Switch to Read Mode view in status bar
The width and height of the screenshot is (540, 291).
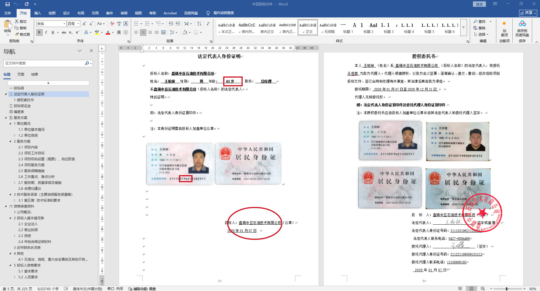(x=460, y=288)
